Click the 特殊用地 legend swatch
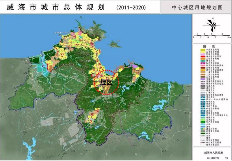Screen dimensions: 232x161 203,118
